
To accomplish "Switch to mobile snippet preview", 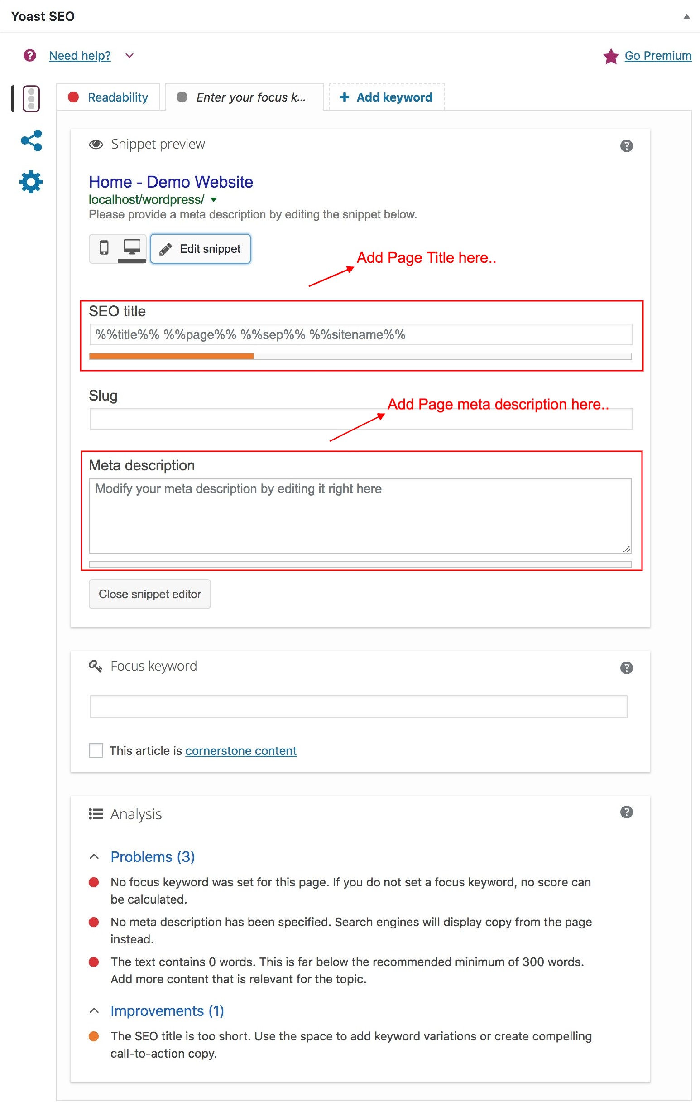I will [x=103, y=248].
